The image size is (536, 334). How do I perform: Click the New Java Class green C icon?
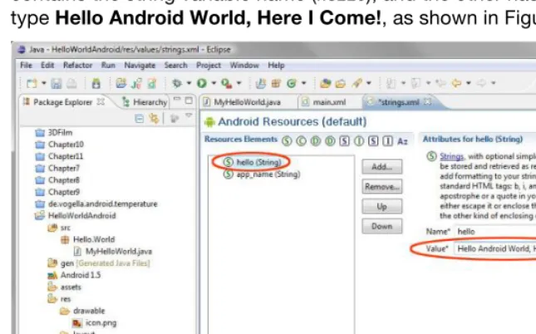pyautogui.click(x=292, y=83)
